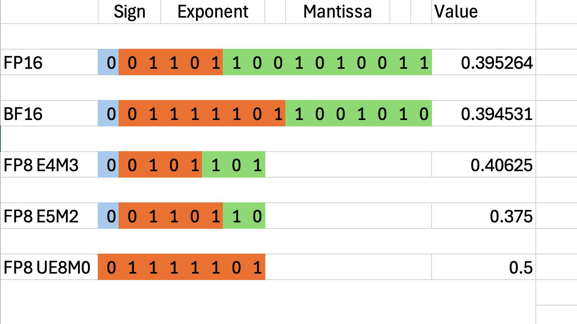This screenshot has width=577, height=324.
Task: Click the blue sign bit of FP8 E5M2
Action: [x=109, y=216]
